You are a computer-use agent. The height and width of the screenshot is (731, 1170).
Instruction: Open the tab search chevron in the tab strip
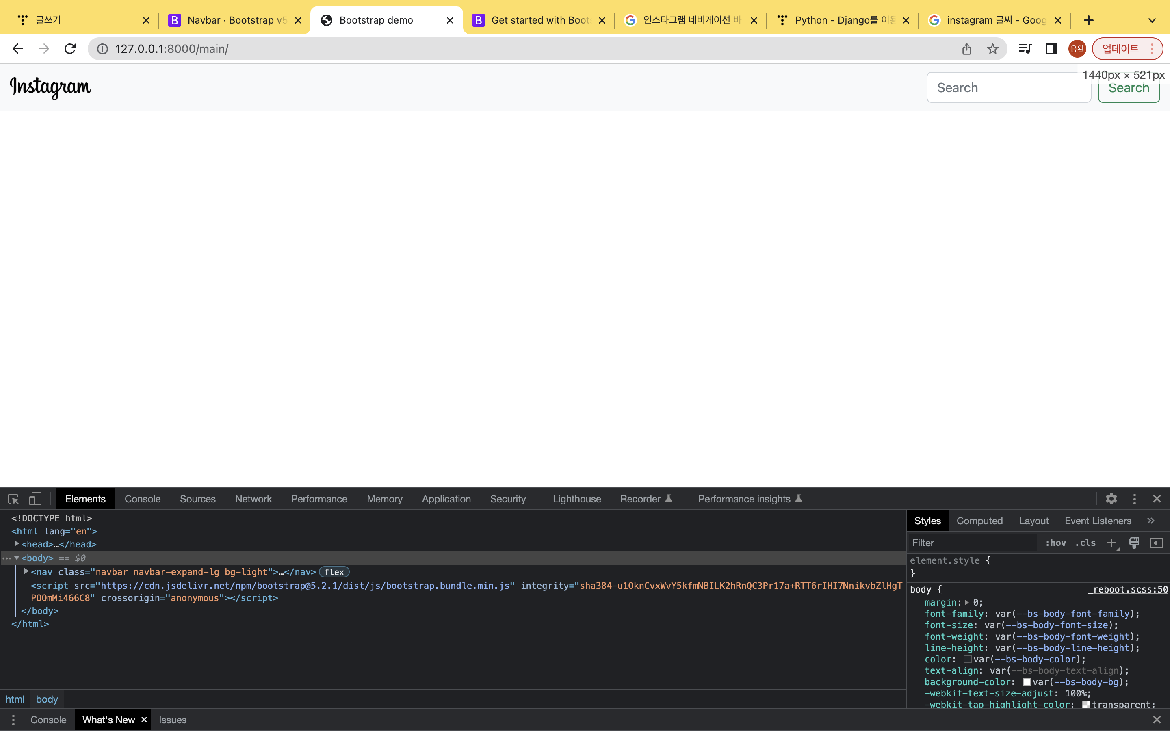click(1152, 20)
